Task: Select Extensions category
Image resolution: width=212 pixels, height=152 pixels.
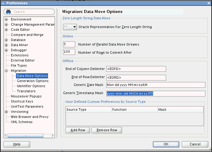Action: (x=20, y=55)
